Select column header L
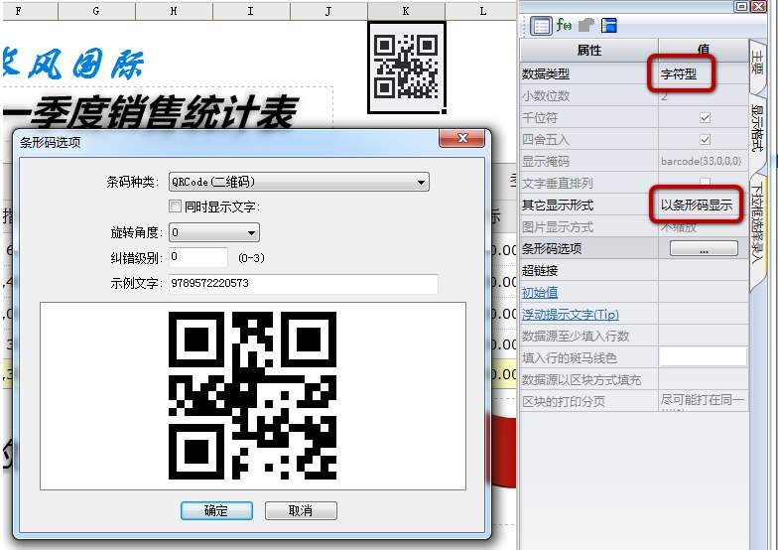This screenshot has width=778, height=550. coord(480,10)
